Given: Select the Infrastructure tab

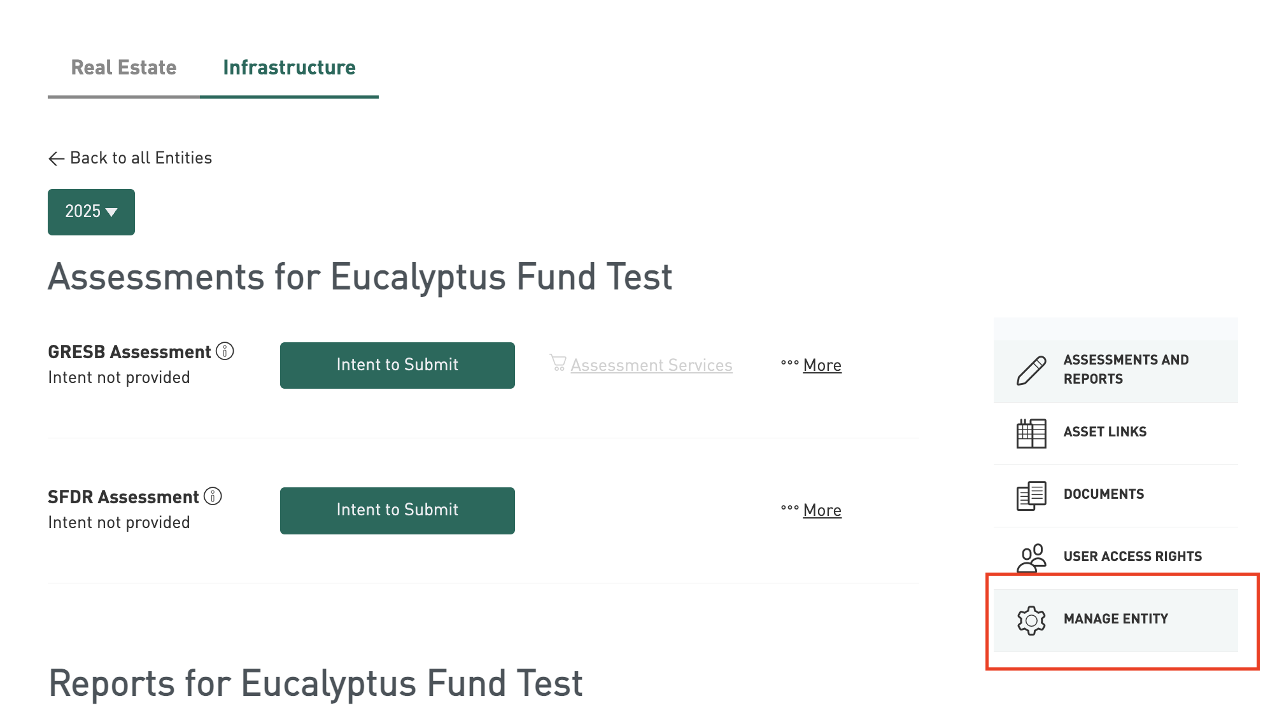Looking at the screenshot, I should click(x=289, y=67).
